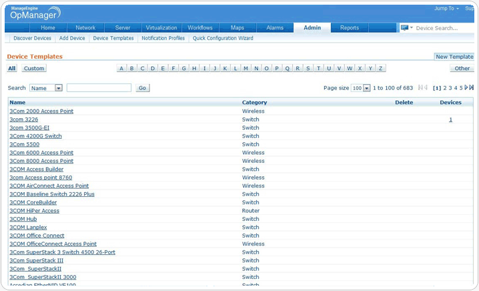Open the 3com 3226 template
This screenshot has width=479, height=291.
(24, 119)
